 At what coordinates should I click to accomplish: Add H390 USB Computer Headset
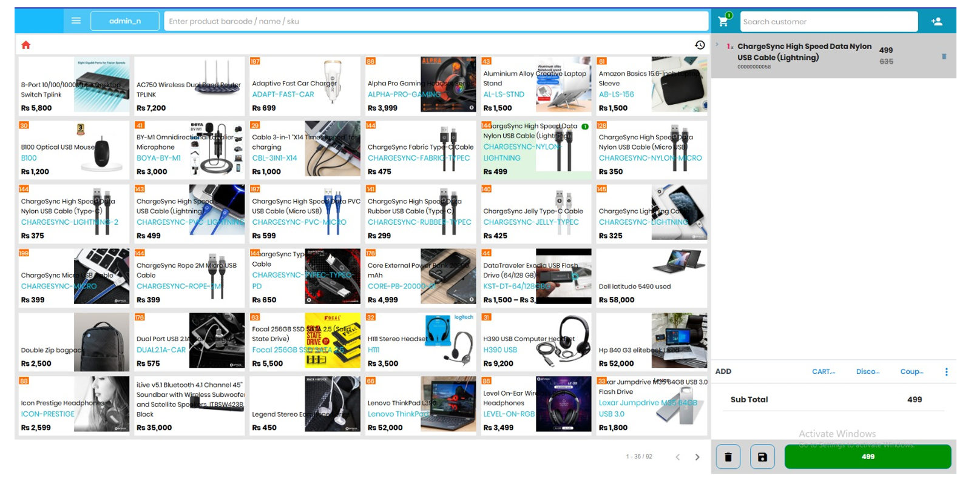(536, 341)
